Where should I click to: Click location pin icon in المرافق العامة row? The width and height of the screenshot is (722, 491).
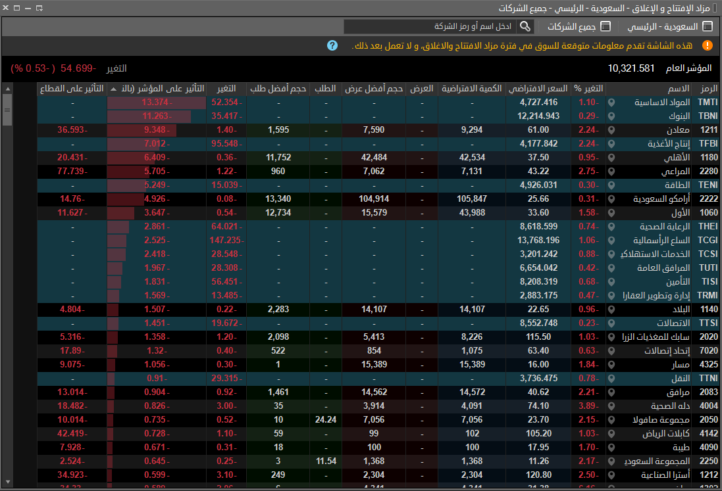pyautogui.click(x=611, y=268)
